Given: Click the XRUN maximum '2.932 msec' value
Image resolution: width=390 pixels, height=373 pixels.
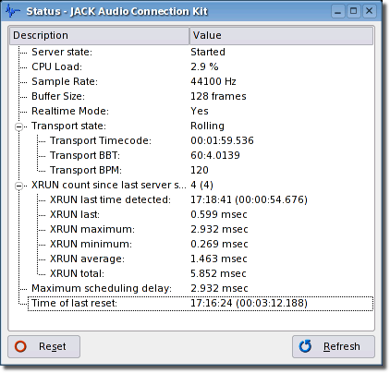Looking at the screenshot, I should click(219, 229).
